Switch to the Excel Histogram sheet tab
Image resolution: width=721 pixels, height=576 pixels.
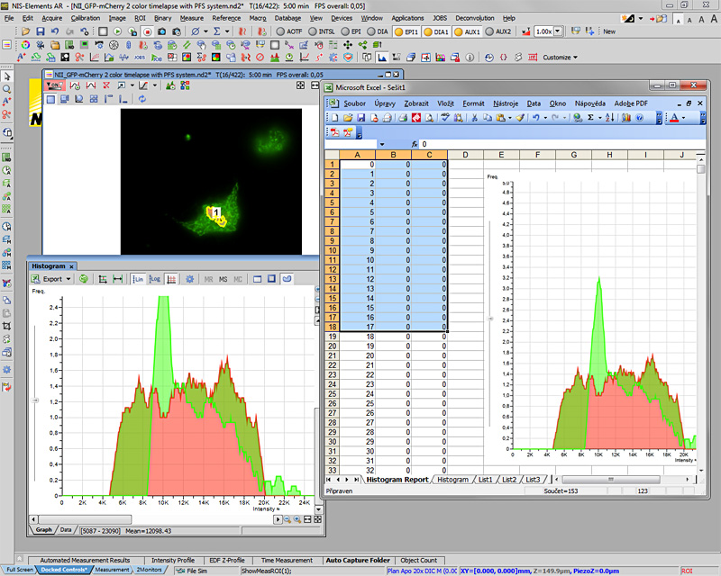452,480
